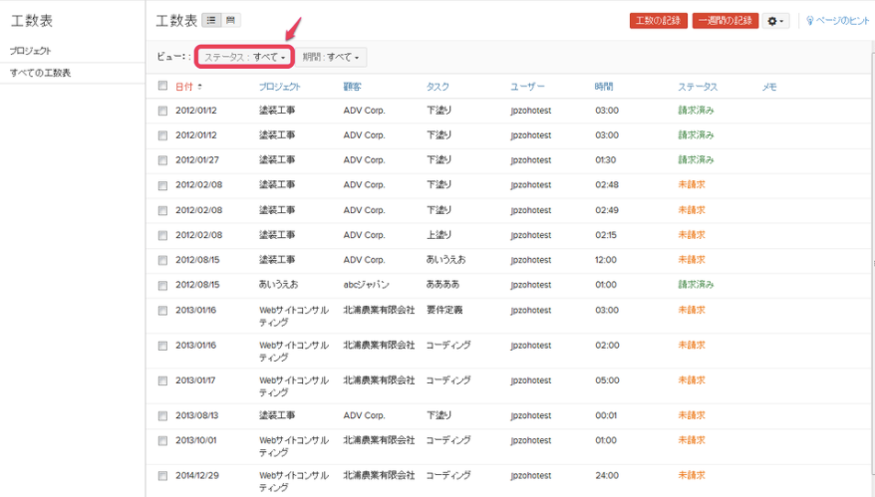875x497 pixels.
Task: Click the date 2012/01/27
Action: (x=197, y=160)
